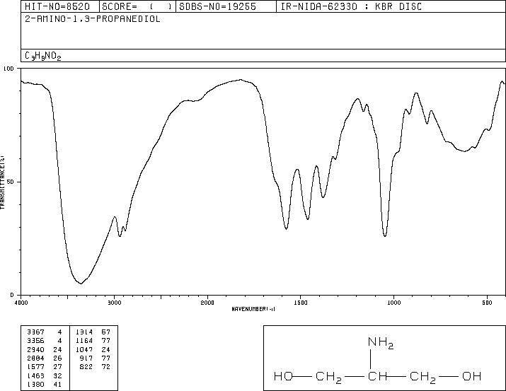Image resolution: width=506 pixels, height=391 pixels.
Task: Click peak table entry 822
Action: coord(86,367)
